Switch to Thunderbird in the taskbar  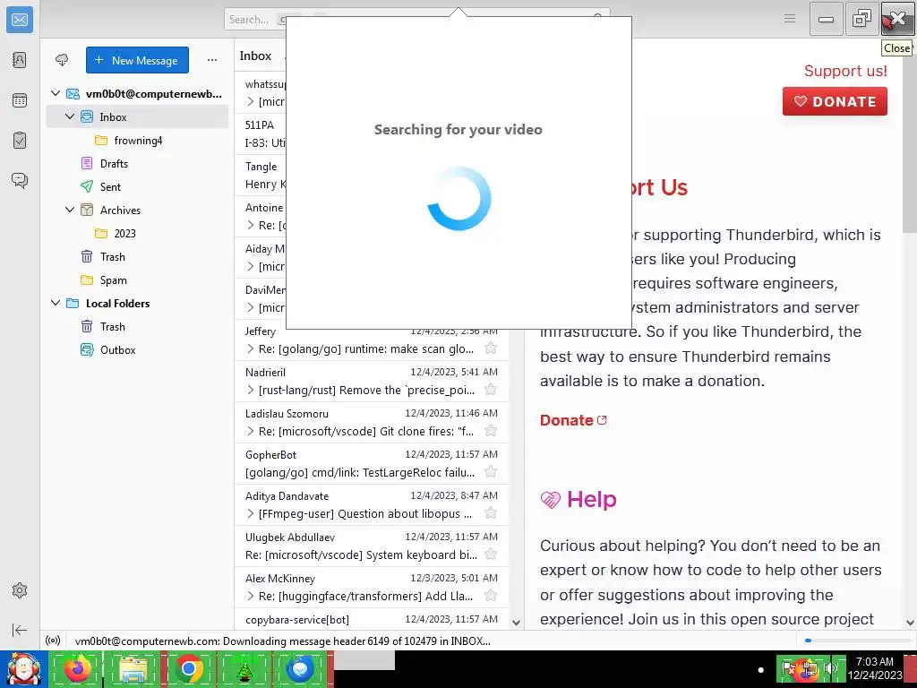301,668
